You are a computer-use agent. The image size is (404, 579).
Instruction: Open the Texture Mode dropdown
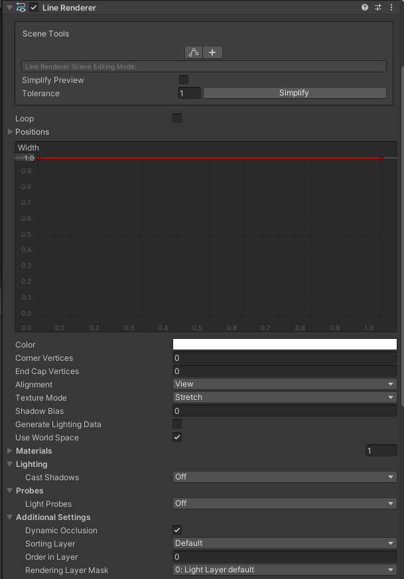pos(284,397)
